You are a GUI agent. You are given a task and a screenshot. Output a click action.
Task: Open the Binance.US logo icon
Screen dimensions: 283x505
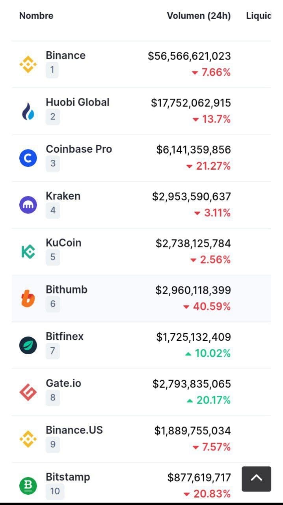point(28,440)
